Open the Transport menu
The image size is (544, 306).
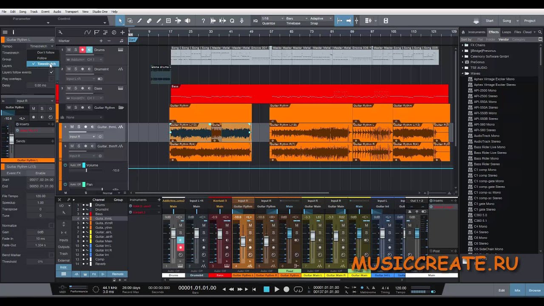click(71, 11)
